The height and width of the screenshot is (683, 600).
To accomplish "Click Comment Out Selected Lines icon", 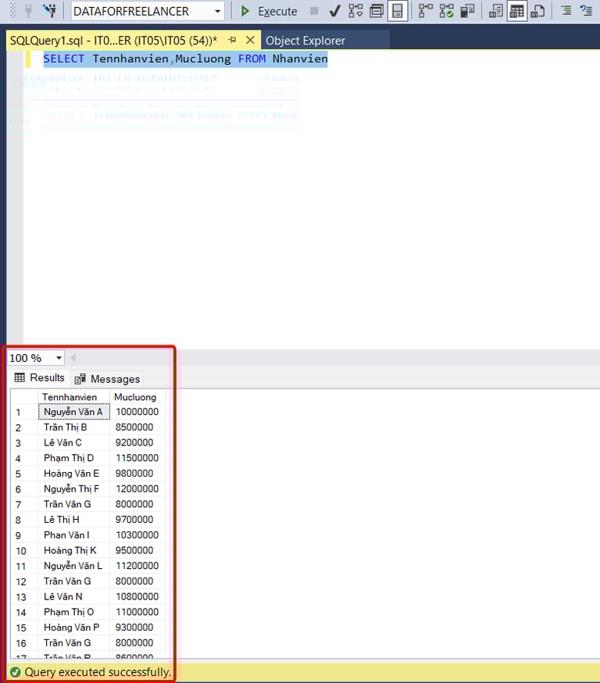I will click(566, 11).
